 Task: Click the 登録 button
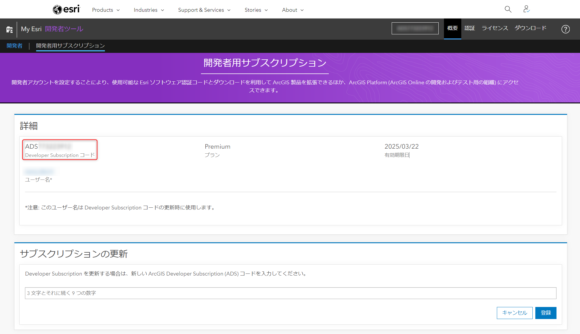tap(546, 313)
